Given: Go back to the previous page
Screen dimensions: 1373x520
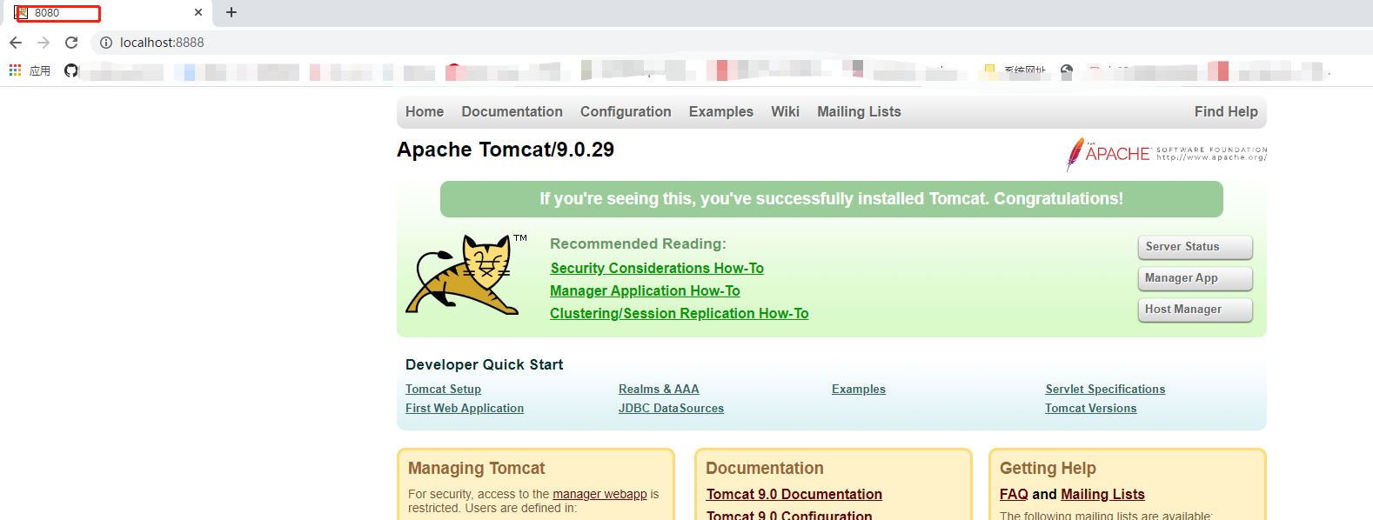Looking at the screenshot, I should [x=16, y=43].
